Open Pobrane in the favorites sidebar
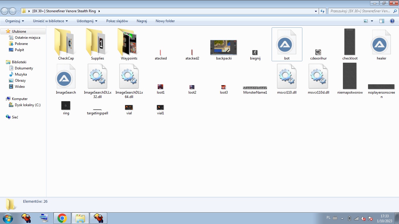This screenshot has height=224, width=399. pyautogui.click(x=21, y=44)
